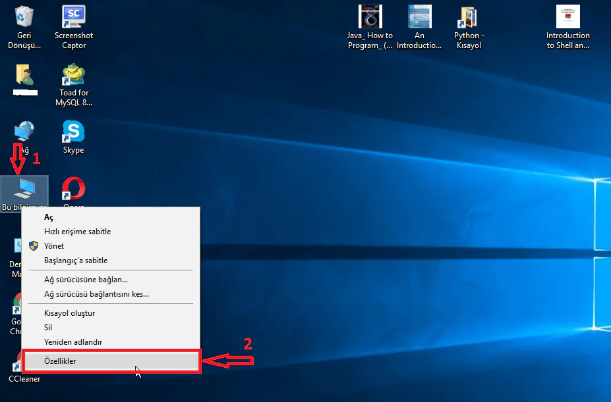
Task: Open the Java How to Program PDF
Action: (x=370, y=16)
